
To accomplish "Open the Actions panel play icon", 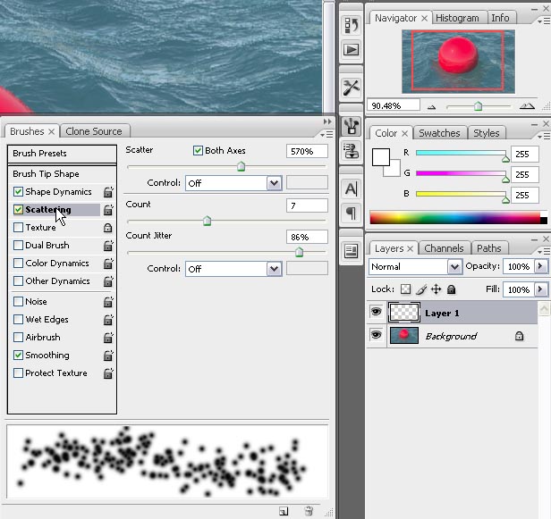I will pyautogui.click(x=351, y=50).
